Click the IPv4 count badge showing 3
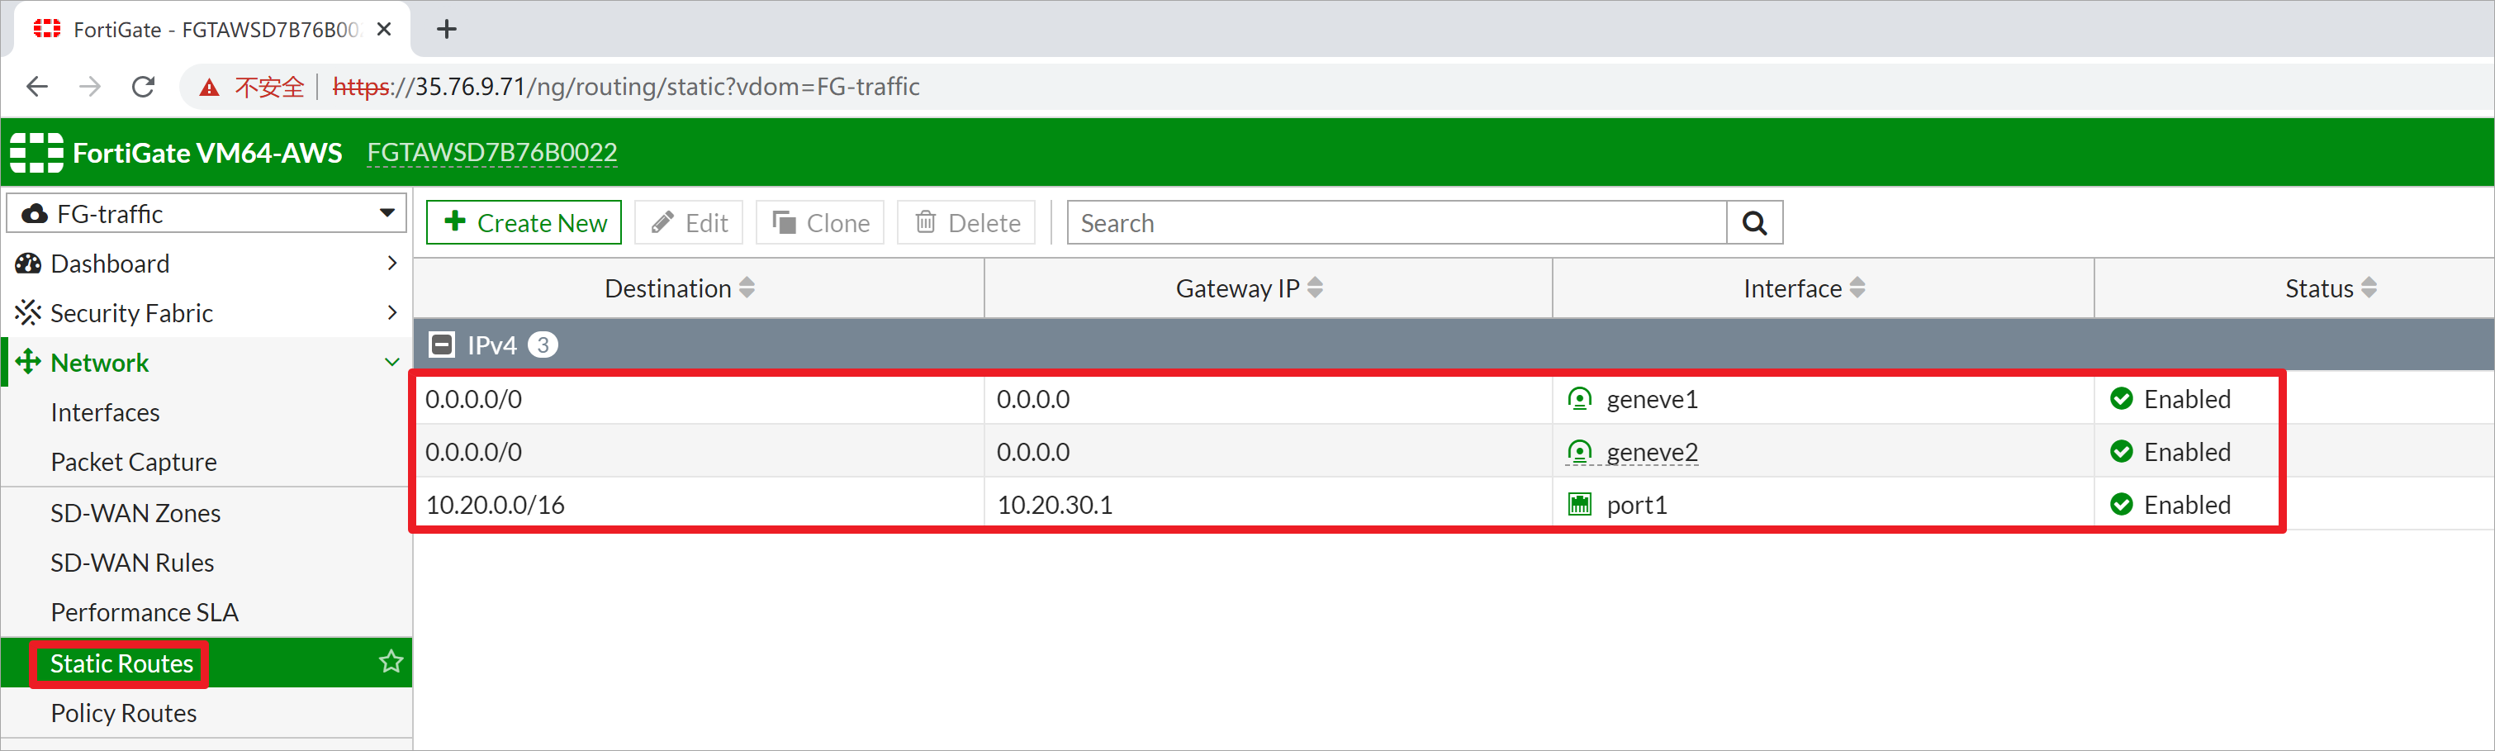Image resolution: width=2495 pixels, height=751 pixels. 543,345
